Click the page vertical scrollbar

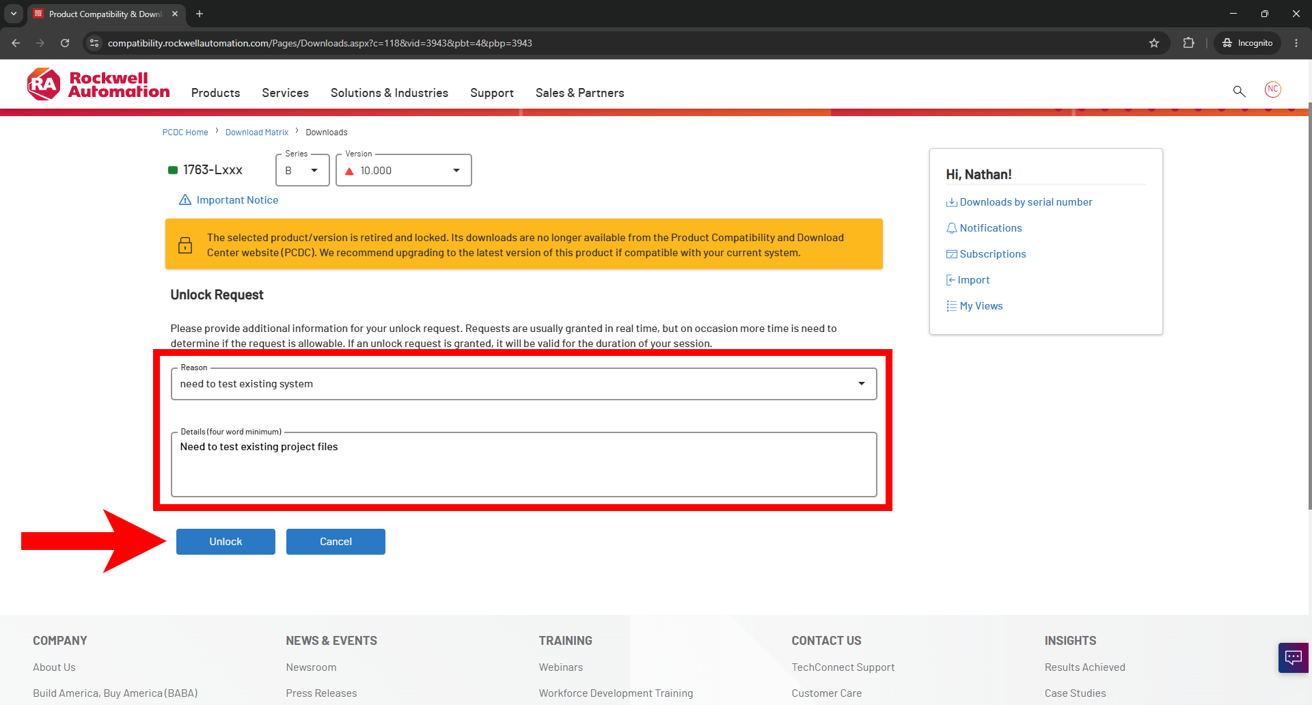pyautogui.click(x=1309, y=307)
